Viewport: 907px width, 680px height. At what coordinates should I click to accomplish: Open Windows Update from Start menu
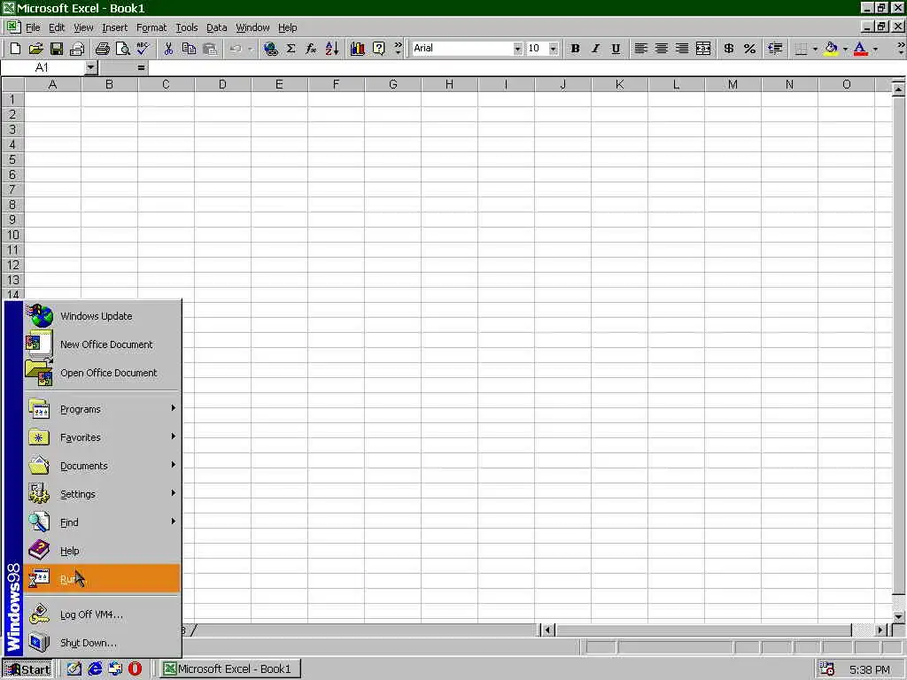[x=103, y=316]
